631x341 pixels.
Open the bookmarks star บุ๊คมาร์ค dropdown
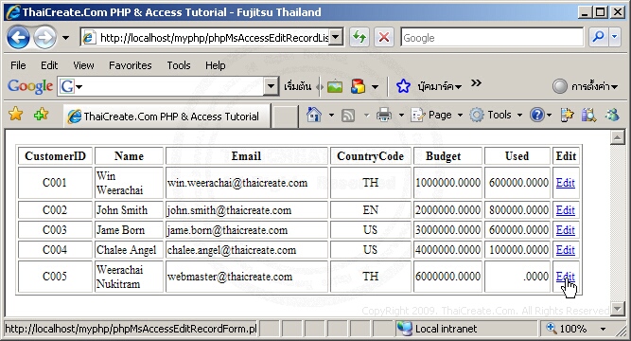pyautogui.click(x=429, y=86)
